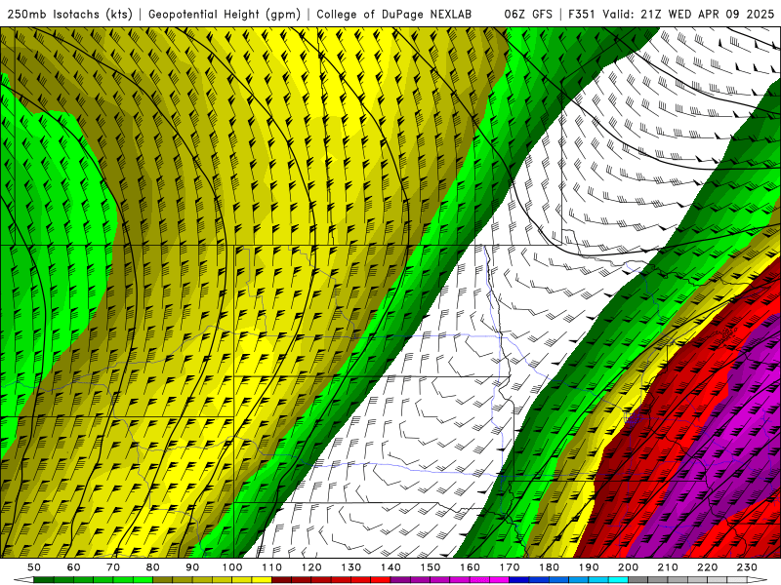The height and width of the screenshot is (585, 781).
Task: Click the '06Z GFS' model run label
Action: (x=528, y=15)
